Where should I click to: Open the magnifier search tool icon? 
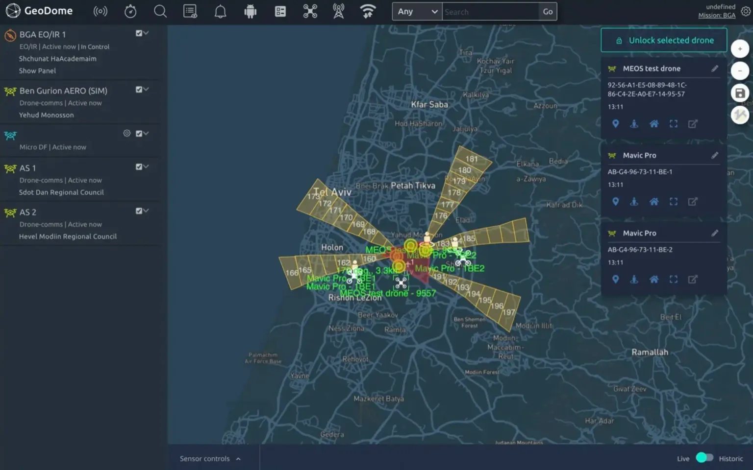[x=160, y=11]
